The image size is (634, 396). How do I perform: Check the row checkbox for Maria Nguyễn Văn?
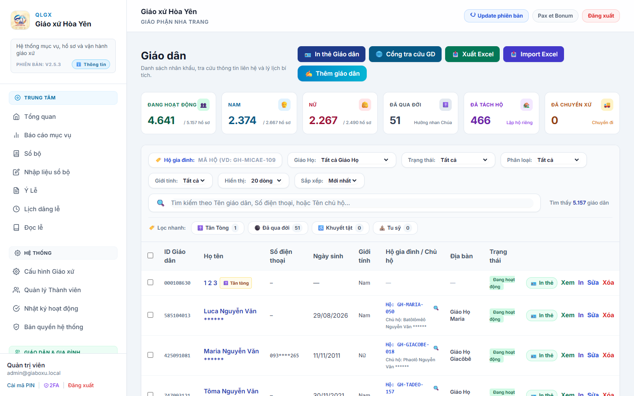coord(150,355)
